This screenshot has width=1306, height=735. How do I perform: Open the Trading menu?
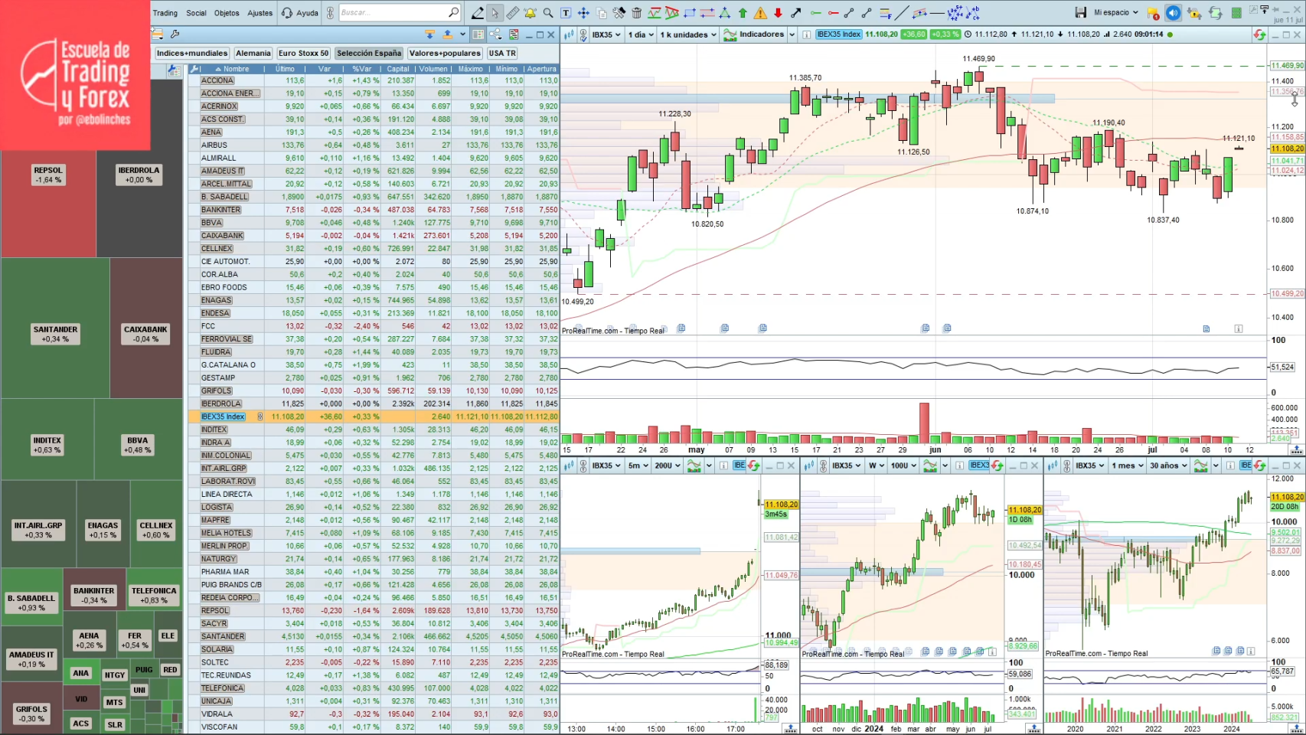tap(165, 13)
